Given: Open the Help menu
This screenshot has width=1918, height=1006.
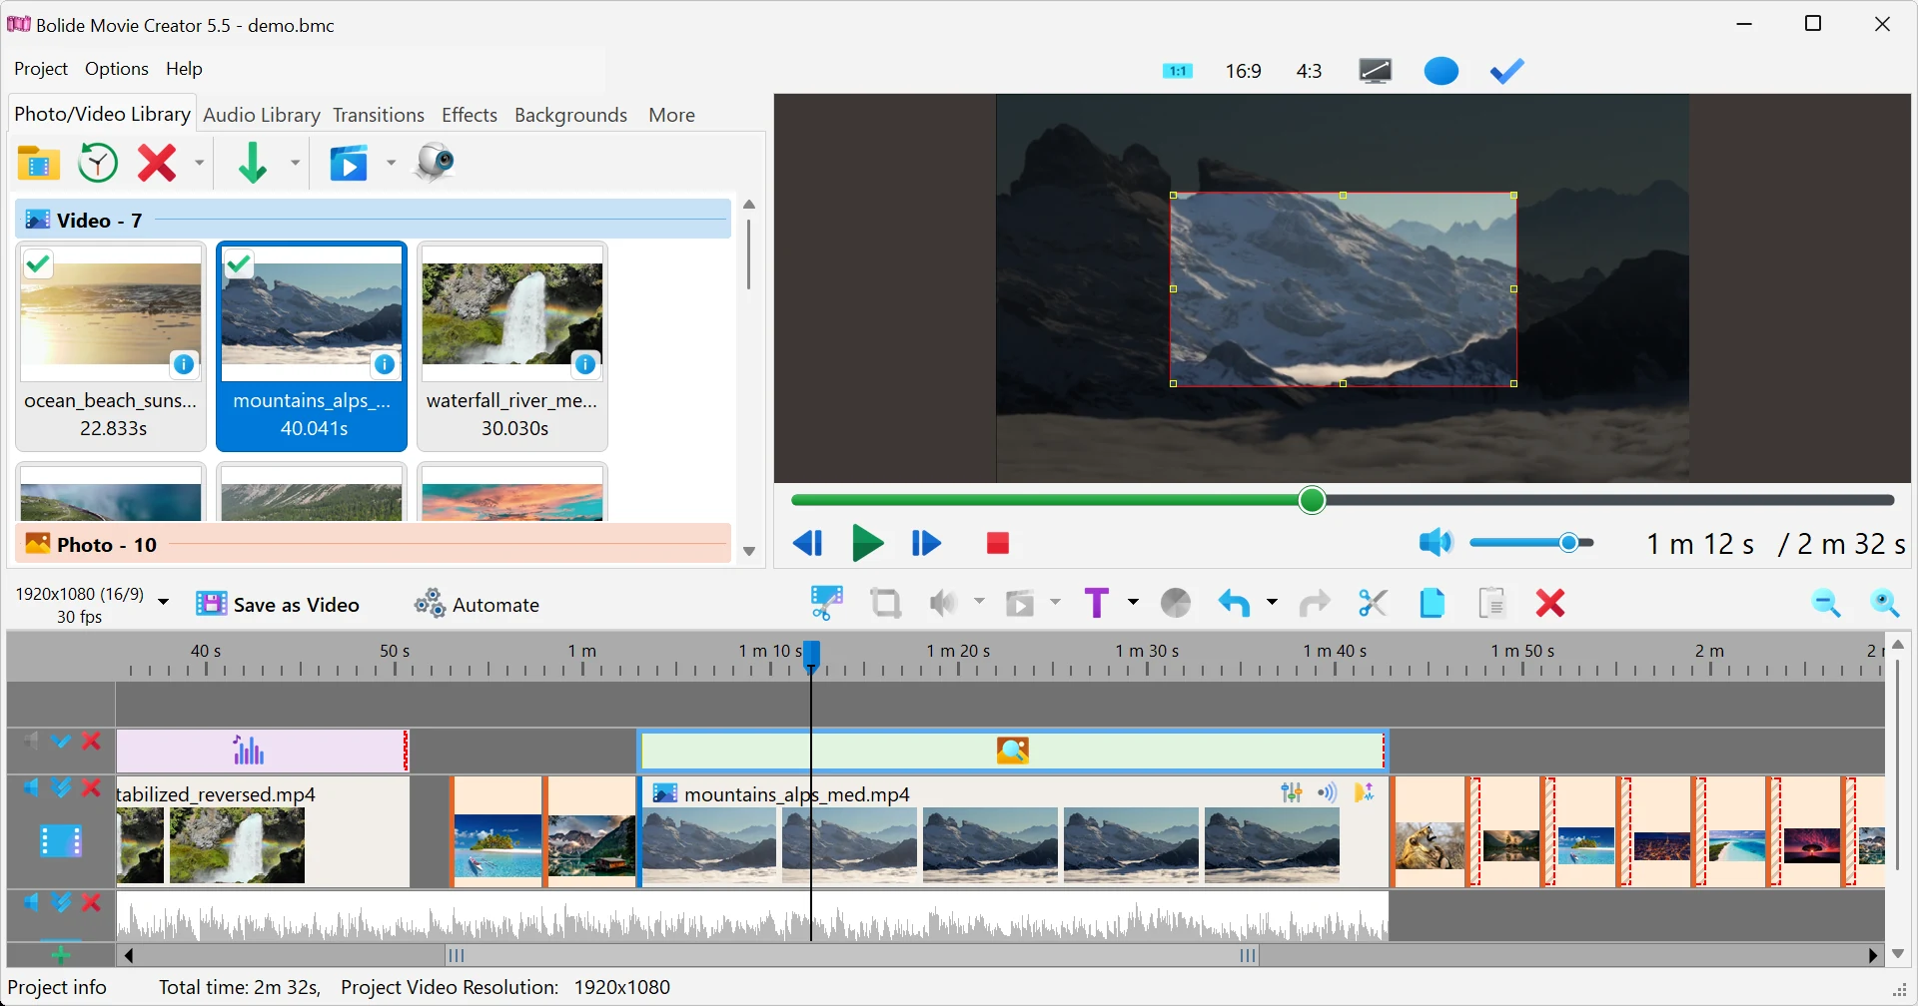Looking at the screenshot, I should 184,69.
